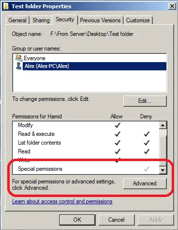The height and width of the screenshot is (230, 178).
Task: Click the Everyone group icon
Action: point(19,58)
